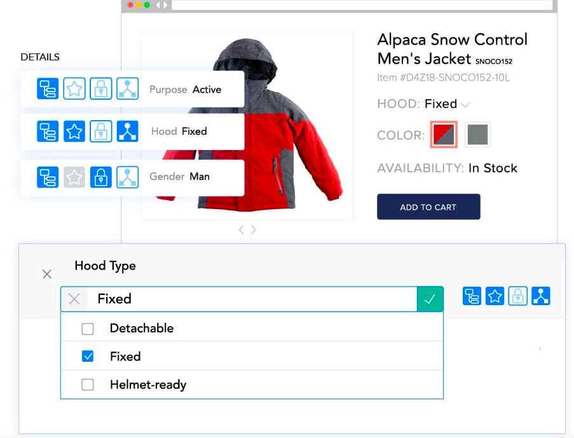The width and height of the screenshot is (574, 438).
Task: Click the Alpaca Snow Control product title
Action: click(x=452, y=49)
